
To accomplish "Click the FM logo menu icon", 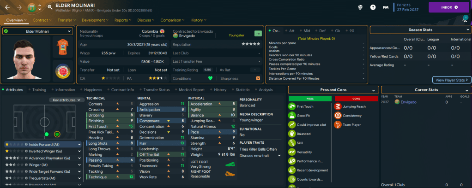I will [385, 7].
